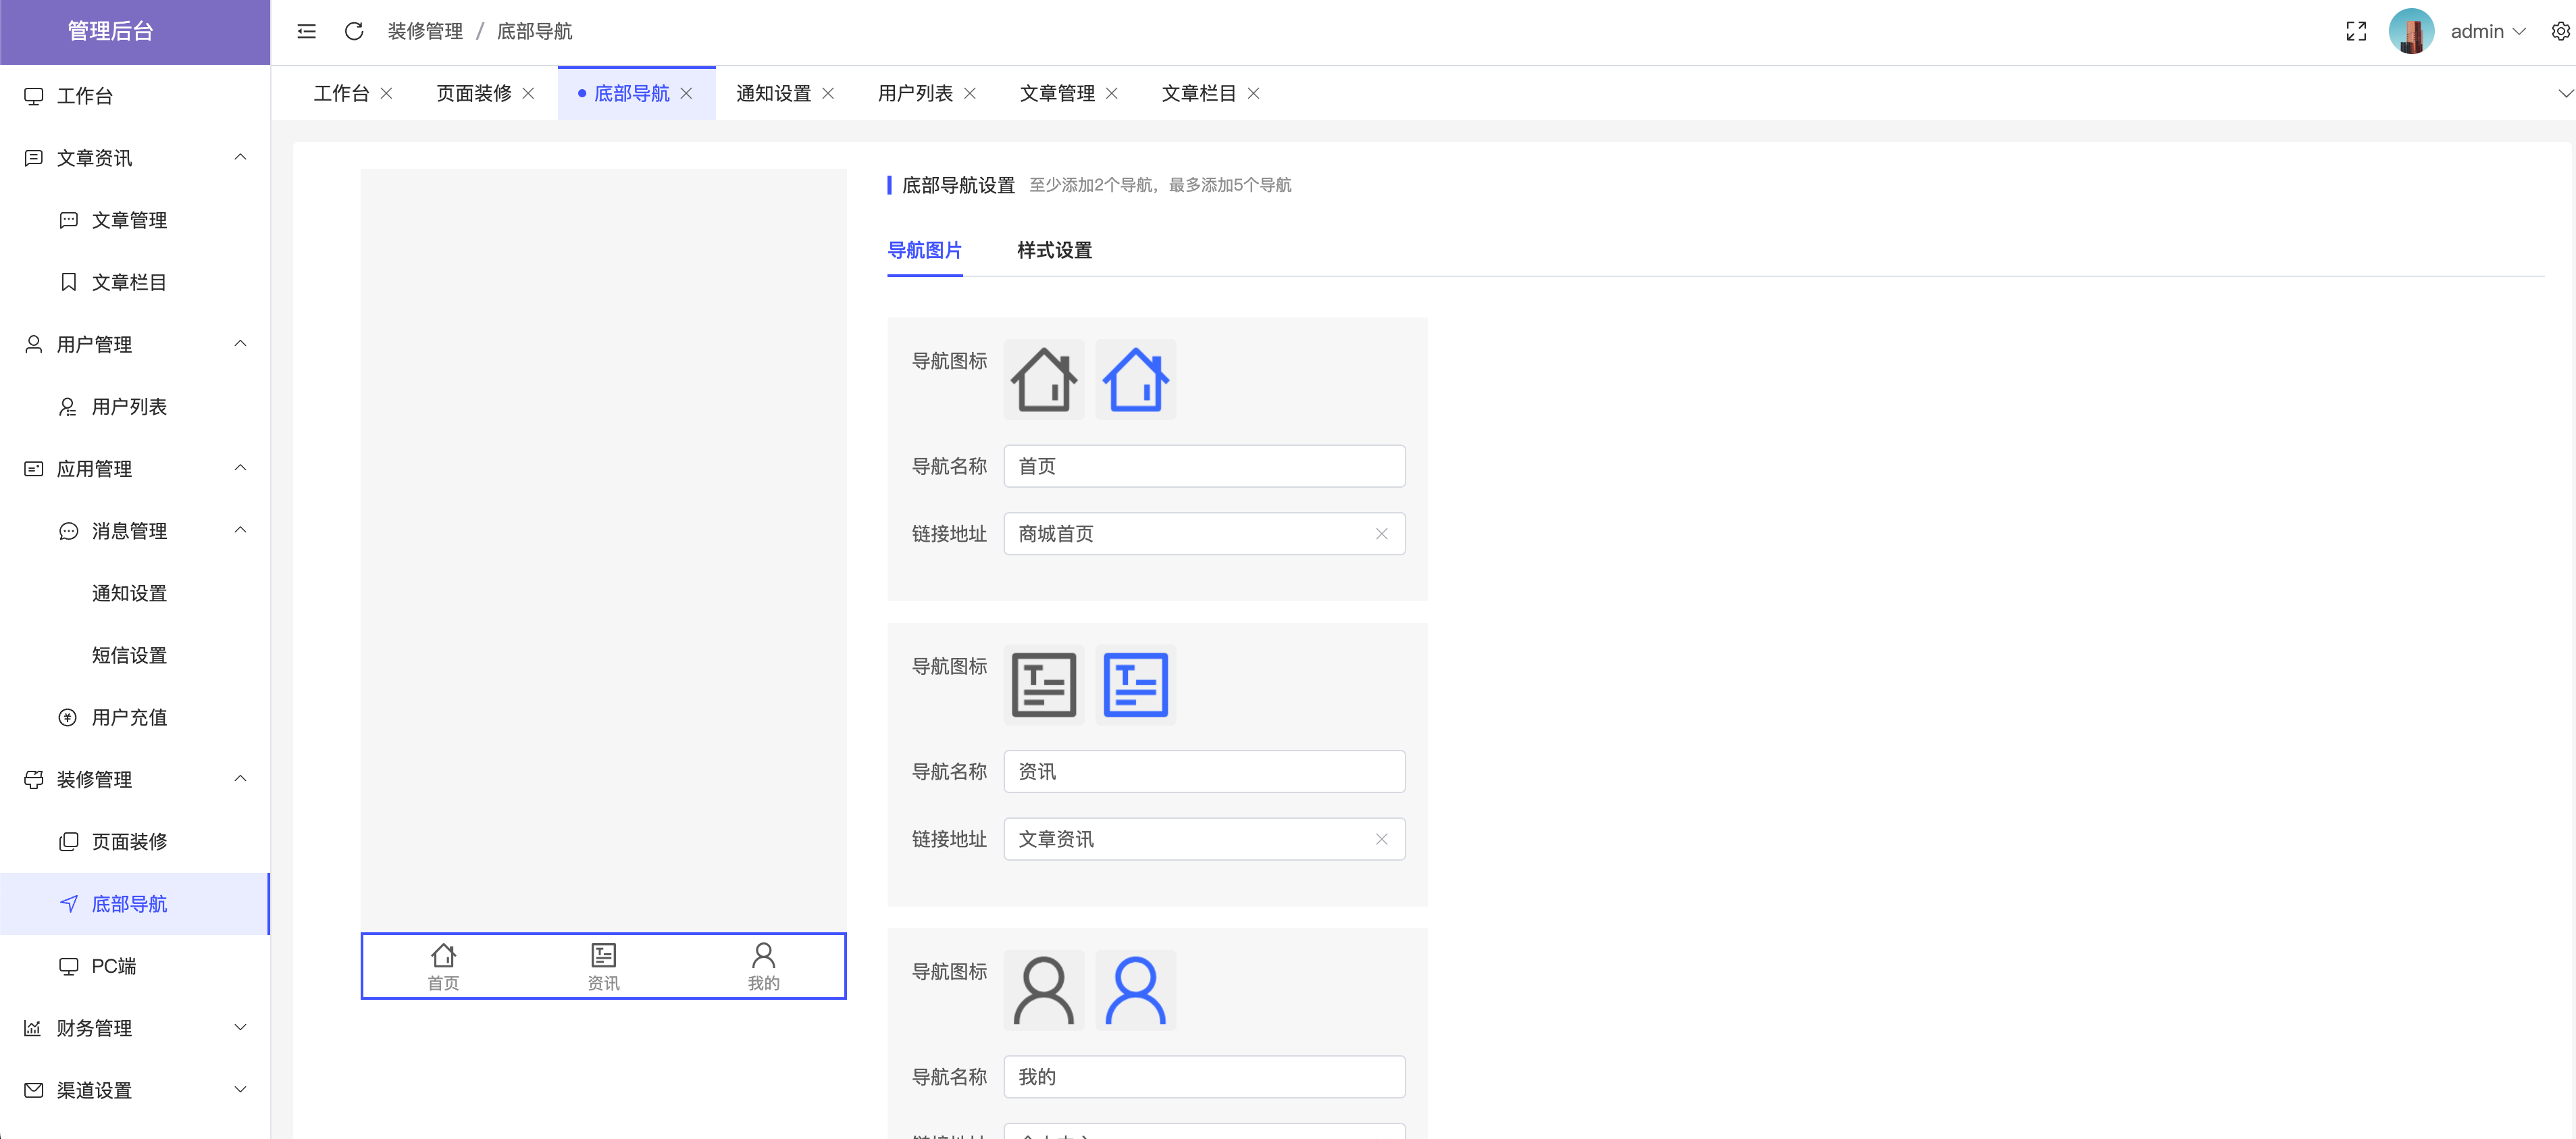This screenshot has width=2576, height=1139.
Task: Click 首页 in the phone preview bar
Action: [443, 967]
